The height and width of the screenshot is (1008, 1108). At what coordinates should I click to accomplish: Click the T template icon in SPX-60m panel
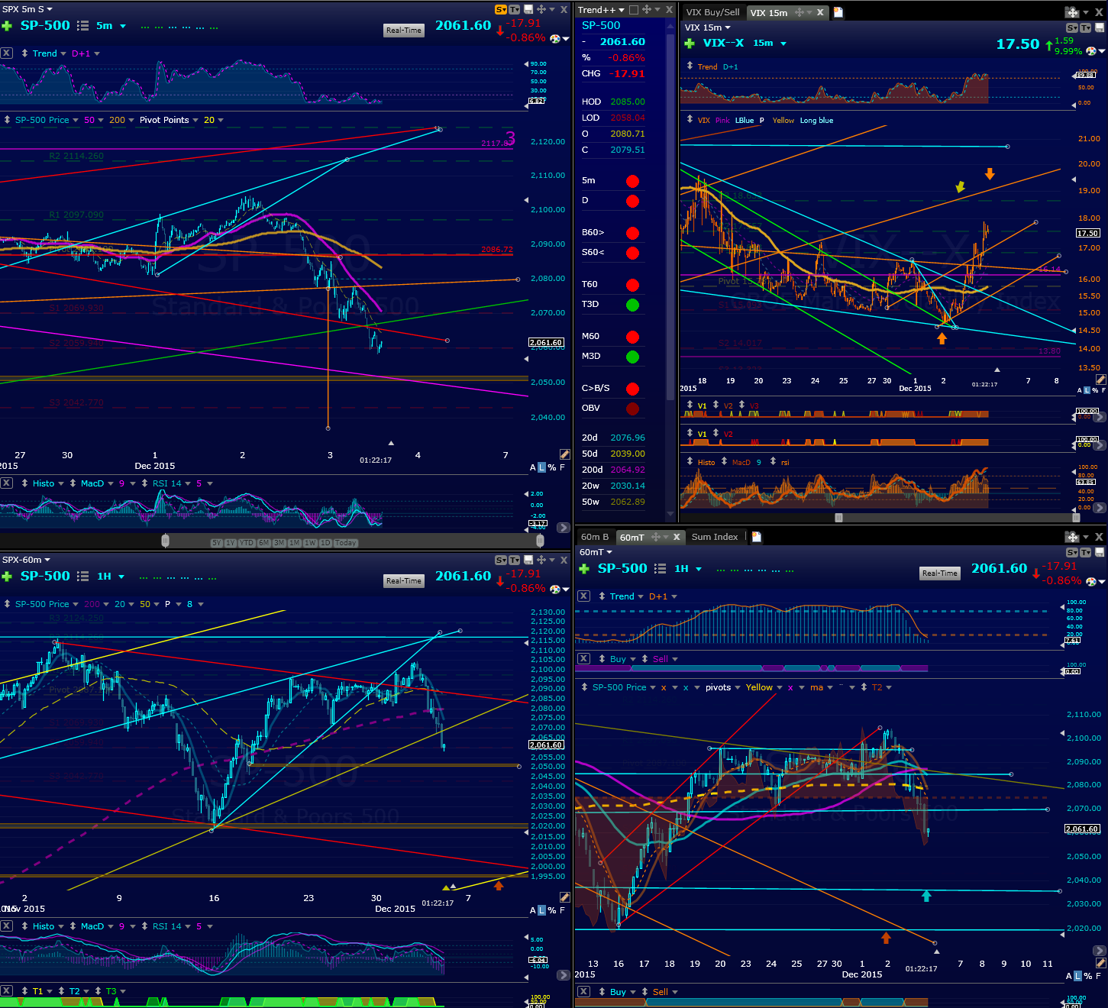coord(515,560)
